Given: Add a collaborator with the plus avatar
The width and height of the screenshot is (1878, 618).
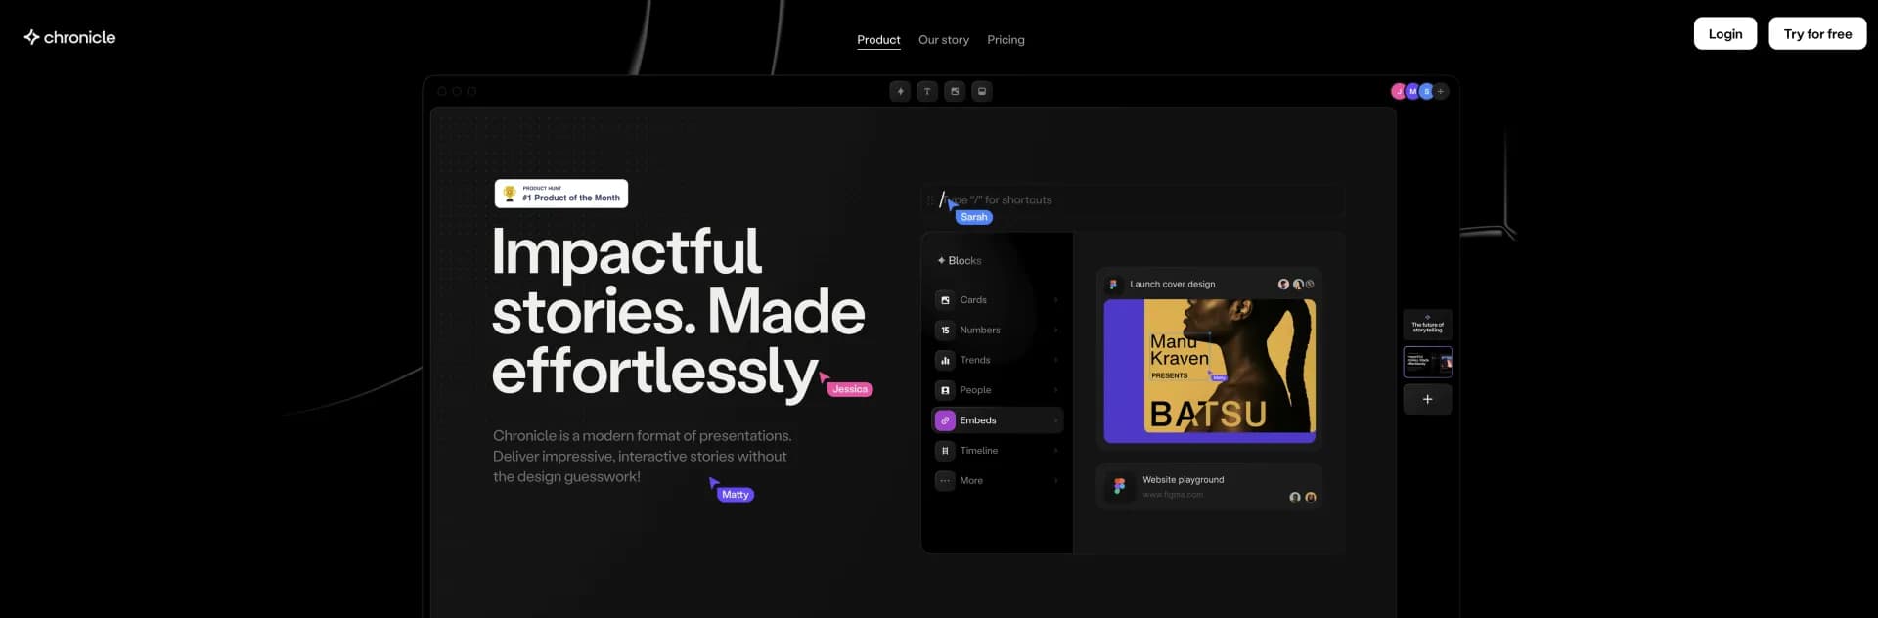Looking at the screenshot, I should (1441, 91).
